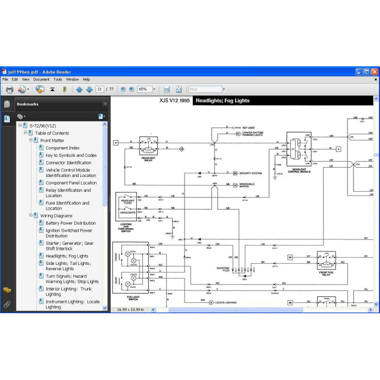The width and height of the screenshot is (380, 380).
Task: Select Instrument Lighting: Locate Lighting bookmark
Action: [73, 304]
